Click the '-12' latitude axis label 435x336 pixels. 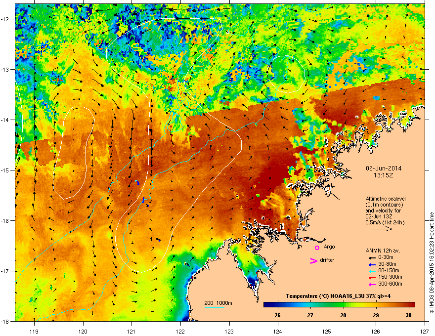tap(5, 19)
